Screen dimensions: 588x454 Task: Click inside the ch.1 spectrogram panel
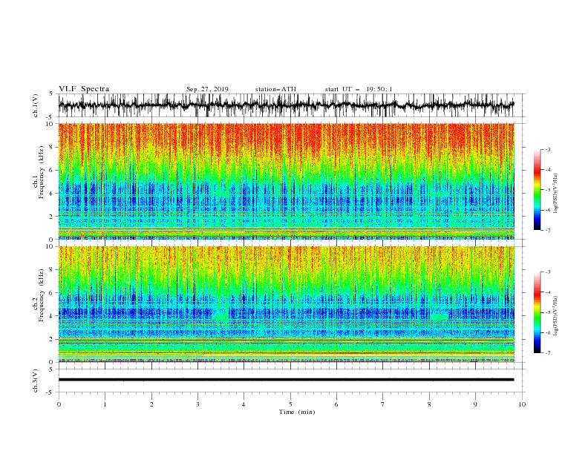tap(286, 181)
